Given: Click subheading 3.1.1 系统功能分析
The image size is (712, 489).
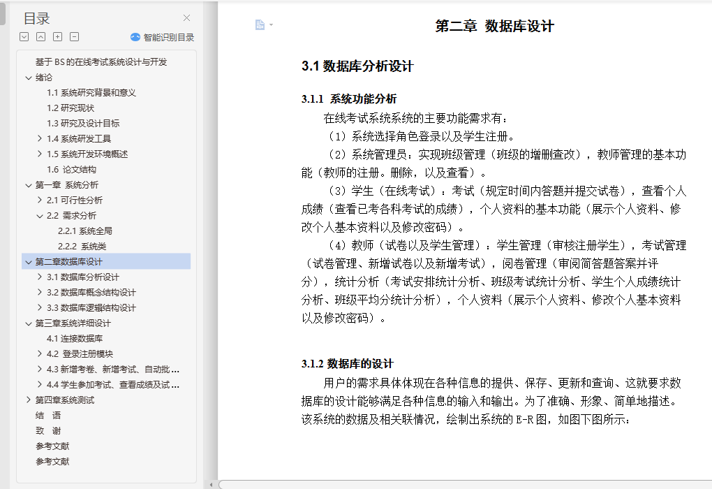Looking at the screenshot, I should 349,98.
